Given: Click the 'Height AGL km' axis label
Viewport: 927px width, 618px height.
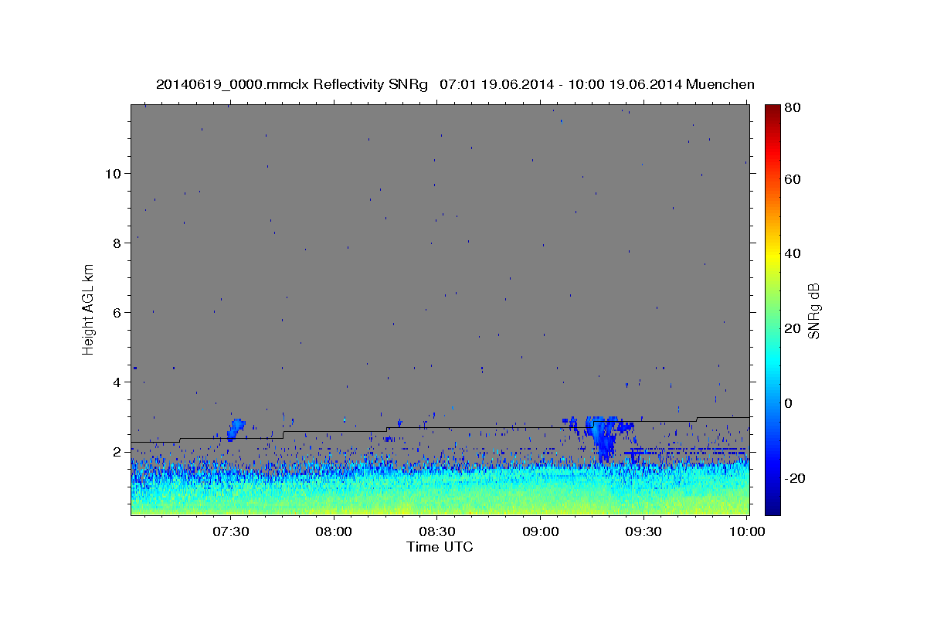Looking at the screenshot, I should point(89,309).
